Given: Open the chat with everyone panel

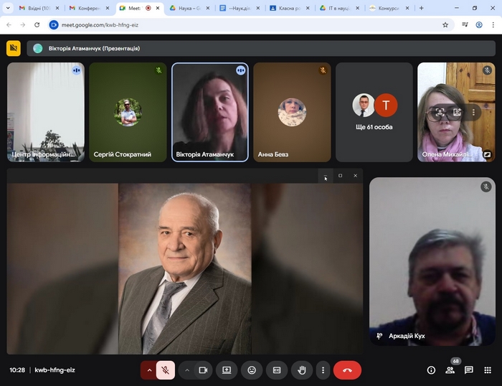Looking at the screenshot, I should (x=469, y=370).
